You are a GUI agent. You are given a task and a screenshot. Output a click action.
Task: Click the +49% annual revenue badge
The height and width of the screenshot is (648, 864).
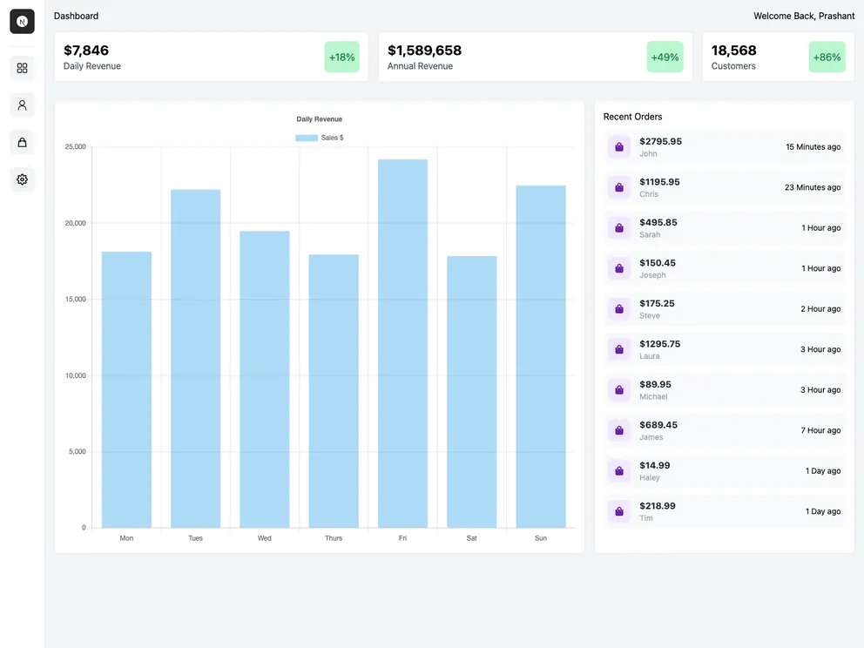point(665,57)
